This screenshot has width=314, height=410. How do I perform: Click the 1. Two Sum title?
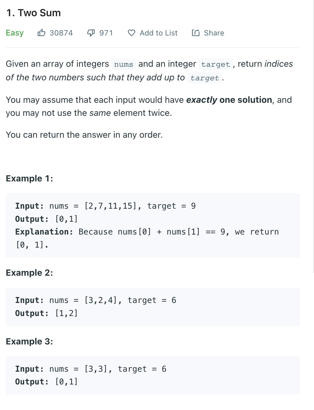point(34,13)
